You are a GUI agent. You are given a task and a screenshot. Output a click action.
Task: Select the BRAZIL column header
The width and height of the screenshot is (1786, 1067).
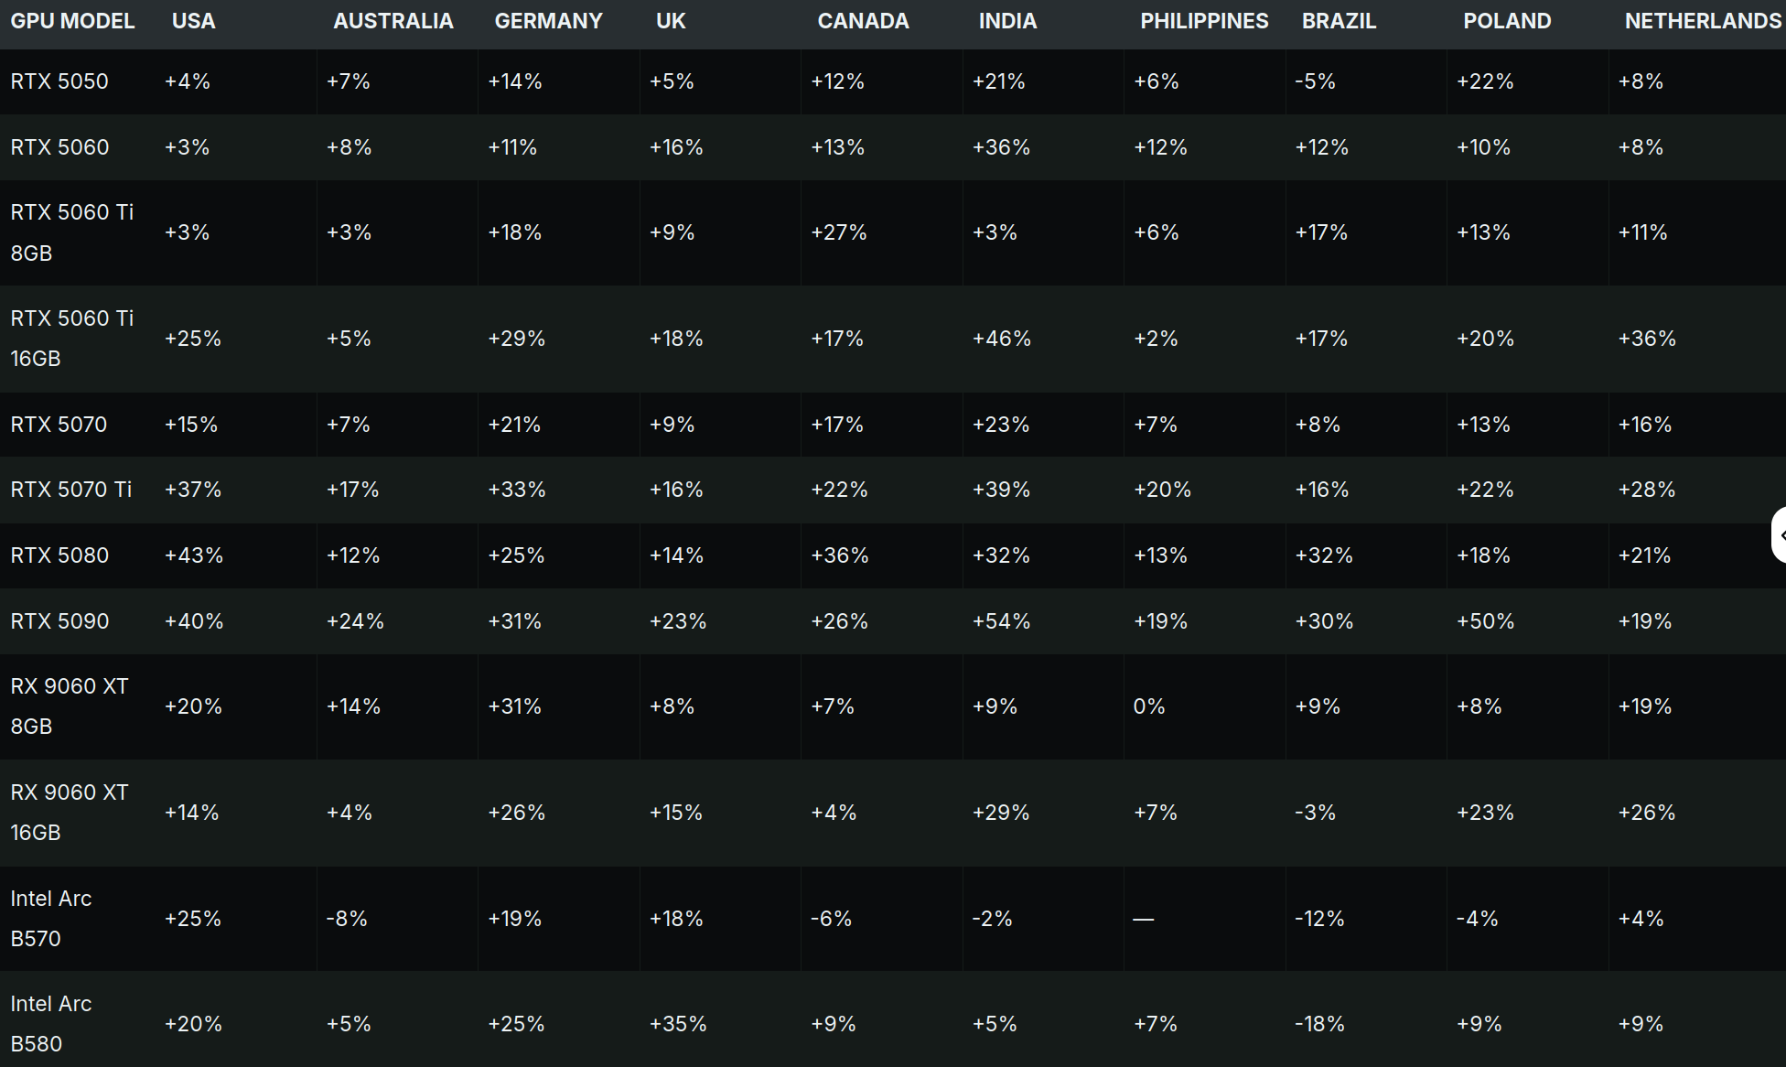pos(1339,21)
